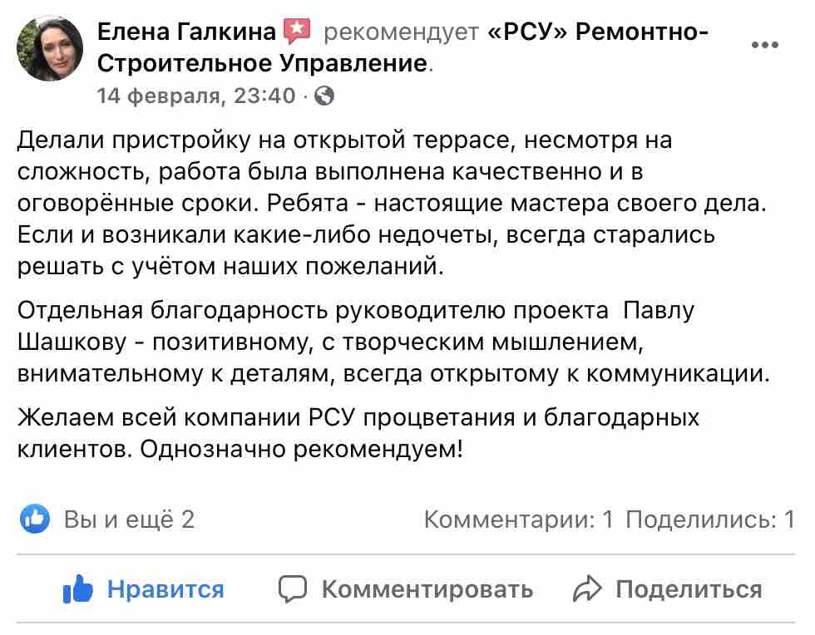The height and width of the screenshot is (635, 815).
Task: Open Елена Галкина's profile picture
Action: [50, 48]
